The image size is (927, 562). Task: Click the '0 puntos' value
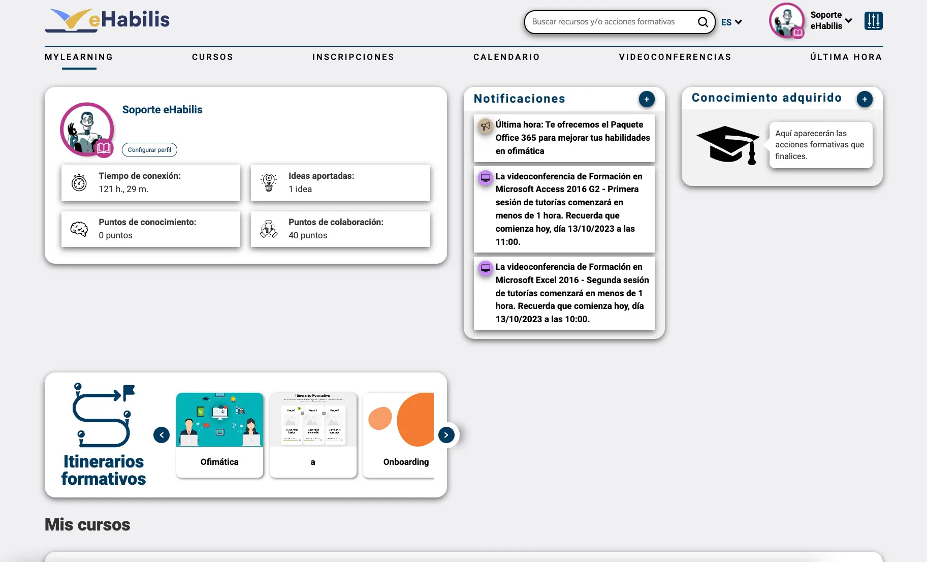point(115,235)
